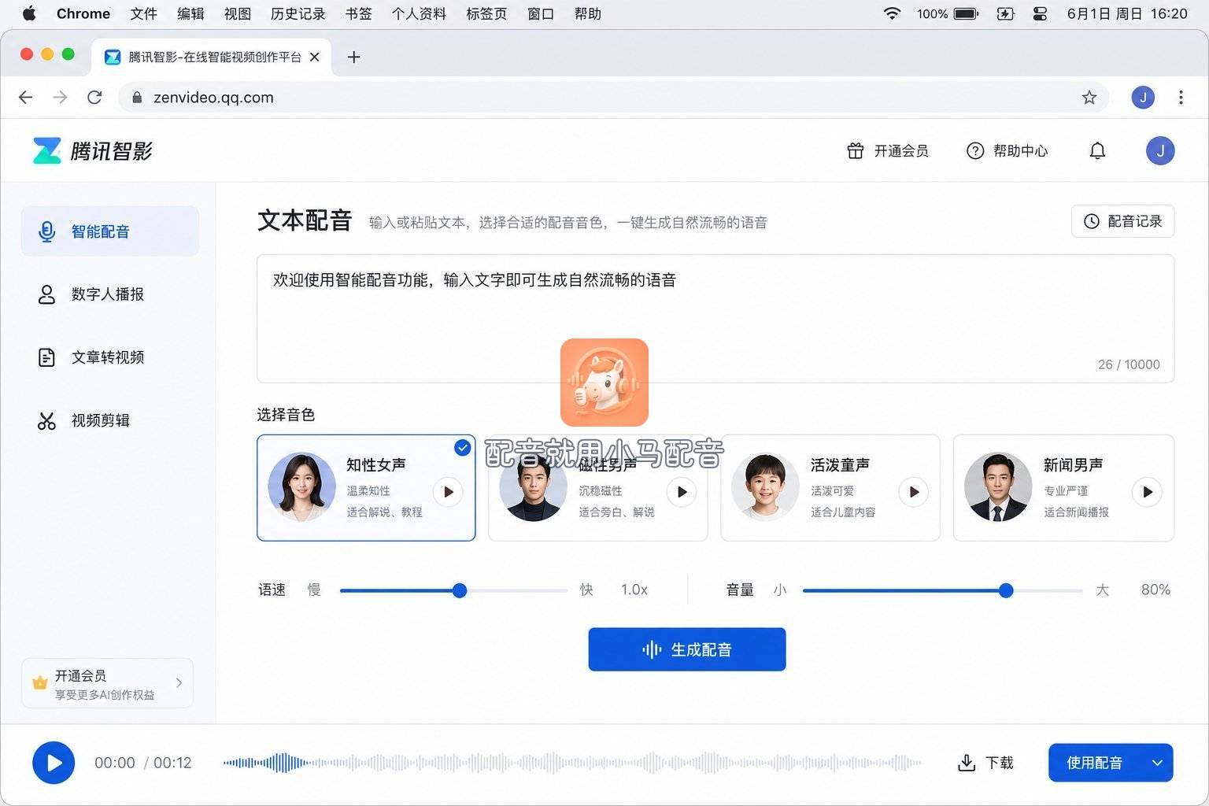Click the person icon beside 数字人播报
The height and width of the screenshot is (806, 1209).
coord(46,294)
